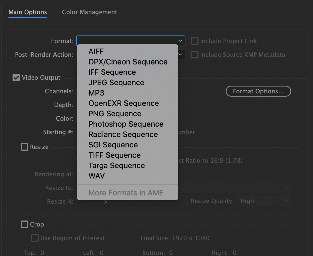Switch to the Color Management tab
This screenshot has width=313, height=256.
click(x=89, y=12)
